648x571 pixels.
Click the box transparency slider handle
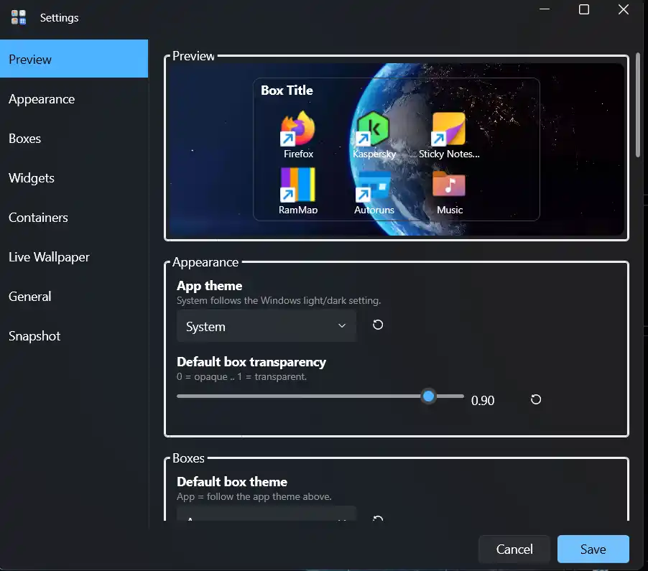[x=429, y=396]
